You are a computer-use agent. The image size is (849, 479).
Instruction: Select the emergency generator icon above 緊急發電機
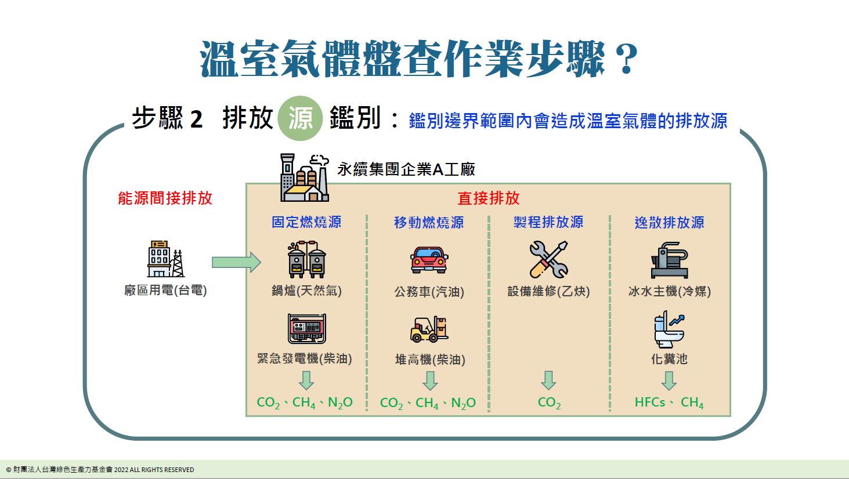point(306,328)
